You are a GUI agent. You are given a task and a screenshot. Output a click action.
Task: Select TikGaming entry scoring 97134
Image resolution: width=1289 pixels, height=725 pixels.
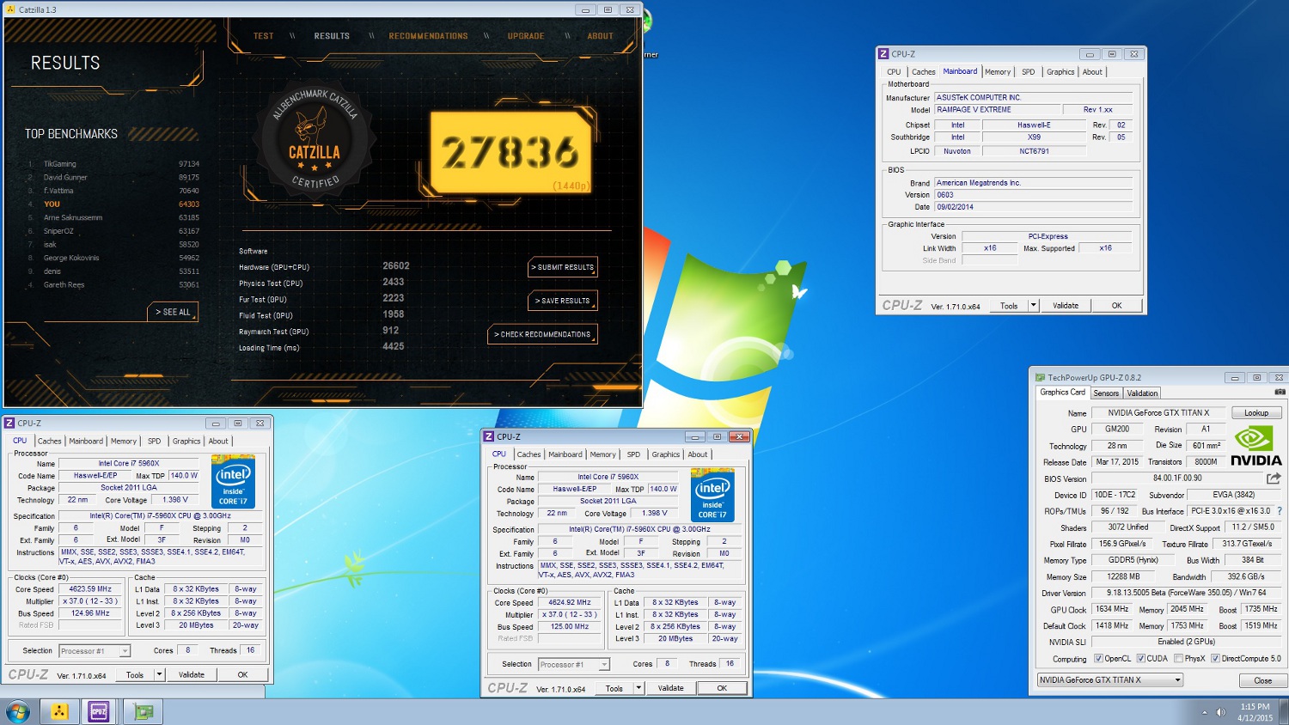pyautogui.click(x=113, y=164)
